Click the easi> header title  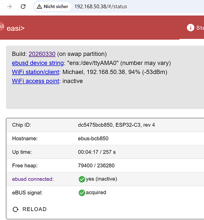coord(15,28)
